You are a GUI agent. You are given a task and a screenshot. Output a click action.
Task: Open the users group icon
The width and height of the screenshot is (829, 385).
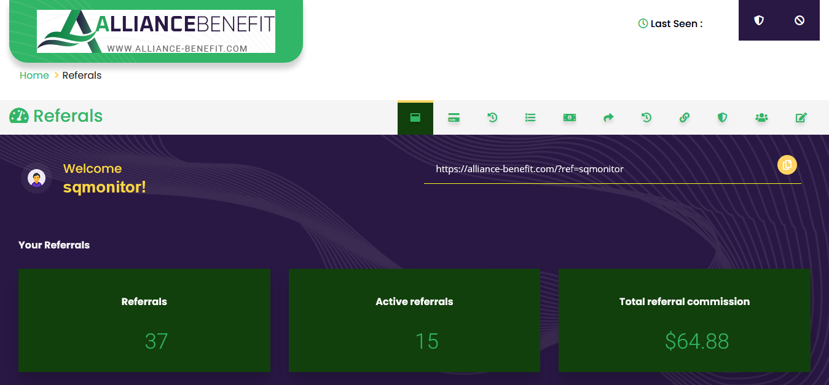point(762,117)
